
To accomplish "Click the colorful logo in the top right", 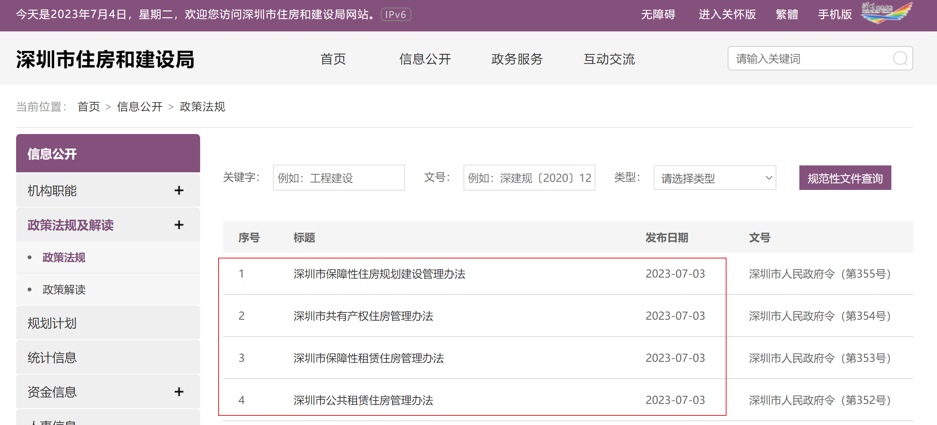I will 886,13.
